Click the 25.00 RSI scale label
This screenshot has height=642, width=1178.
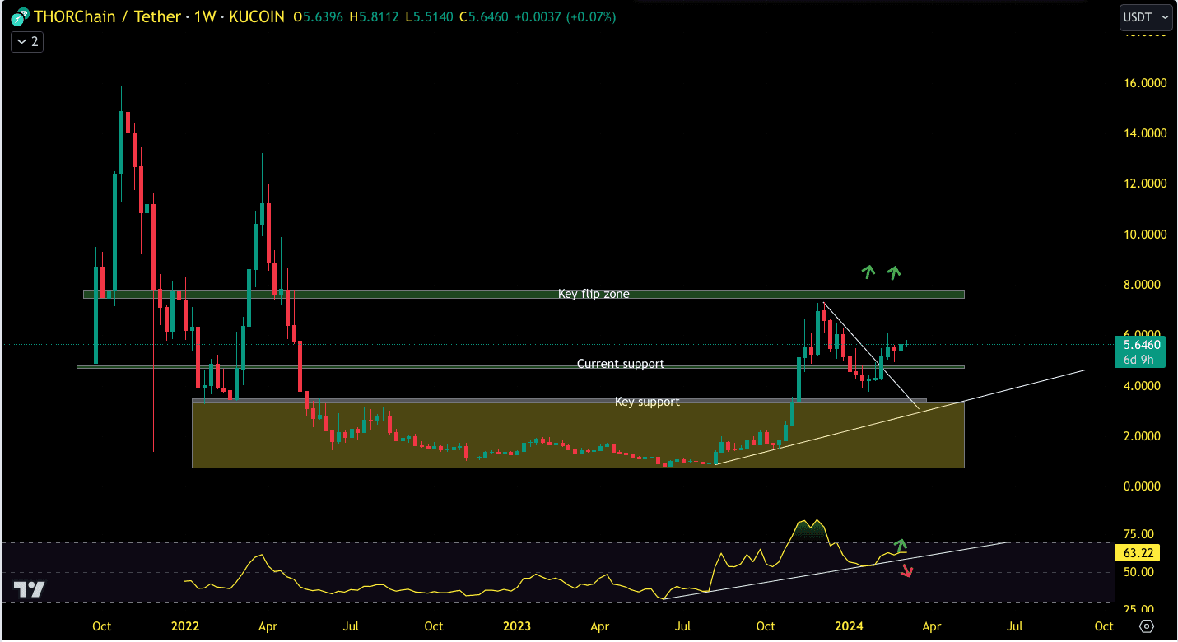(1137, 608)
